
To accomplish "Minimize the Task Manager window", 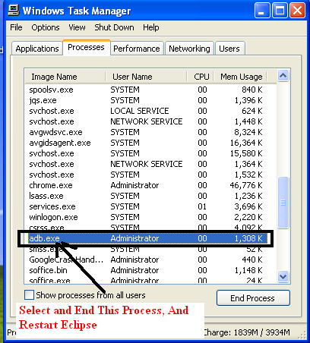I will [262, 11].
